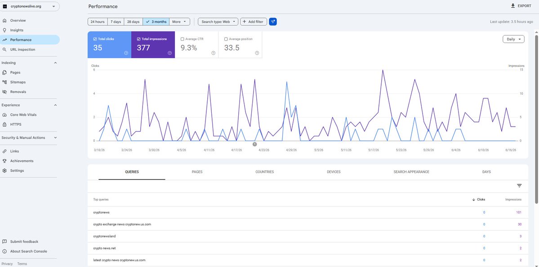
Task: Open the property selector dropdown arrow
Action: 53,6
